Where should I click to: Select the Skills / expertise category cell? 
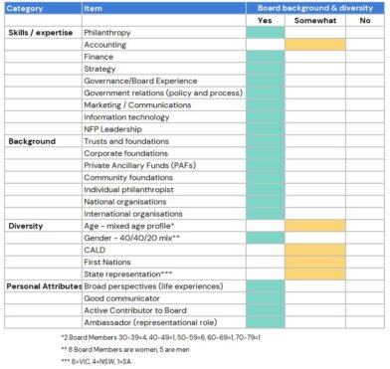(x=43, y=33)
